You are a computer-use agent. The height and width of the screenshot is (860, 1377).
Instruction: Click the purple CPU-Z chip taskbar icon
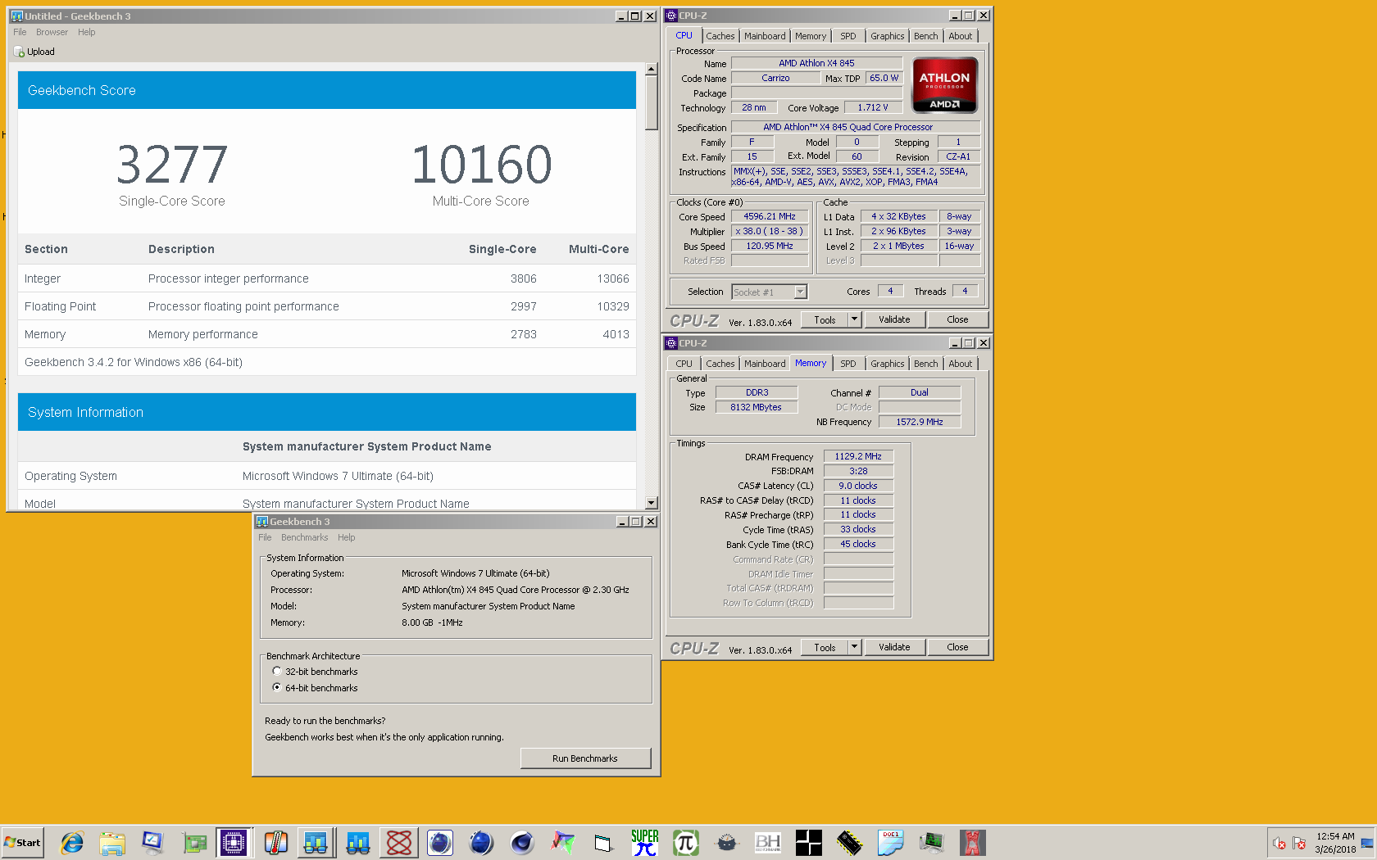pyautogui.click(x=234, y=842)
